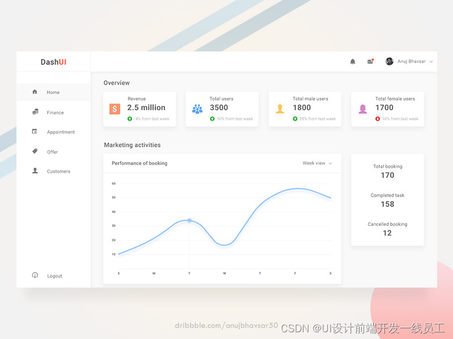Image resolution: width=453 pixels, height=339 pixels.
Task: Click the 60 value on chart y-axis
Action: point(114,183)
